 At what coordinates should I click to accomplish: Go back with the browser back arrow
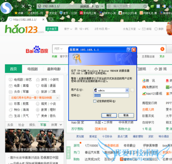point(17,6)
